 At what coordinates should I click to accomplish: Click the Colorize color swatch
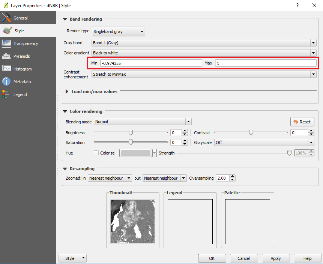[x=135, y=153]
